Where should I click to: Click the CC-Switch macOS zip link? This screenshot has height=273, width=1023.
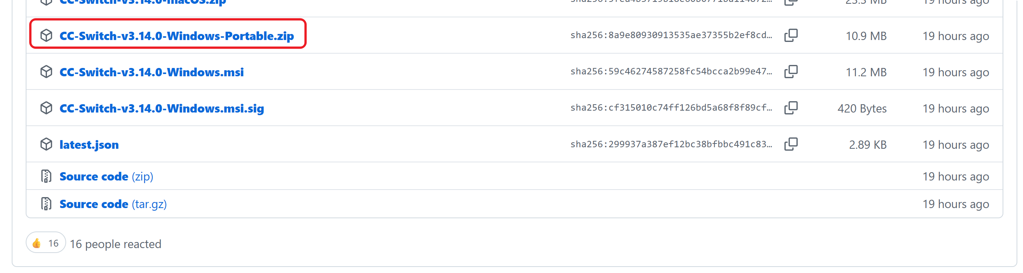click(143, 2)
